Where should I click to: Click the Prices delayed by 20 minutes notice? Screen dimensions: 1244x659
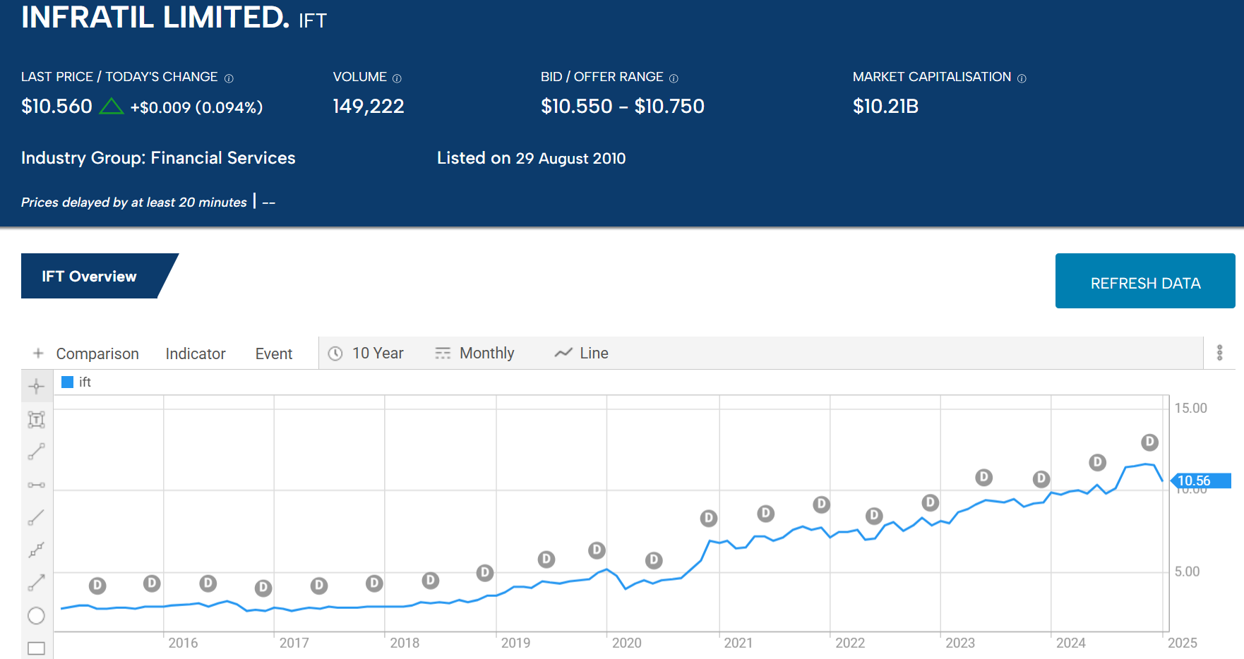point(134,202)
